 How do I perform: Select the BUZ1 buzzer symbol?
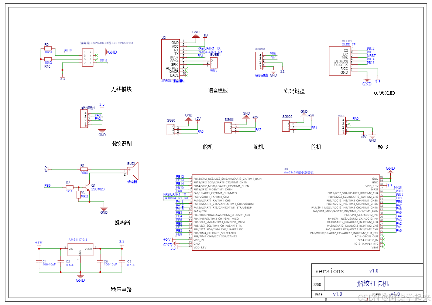133,171
